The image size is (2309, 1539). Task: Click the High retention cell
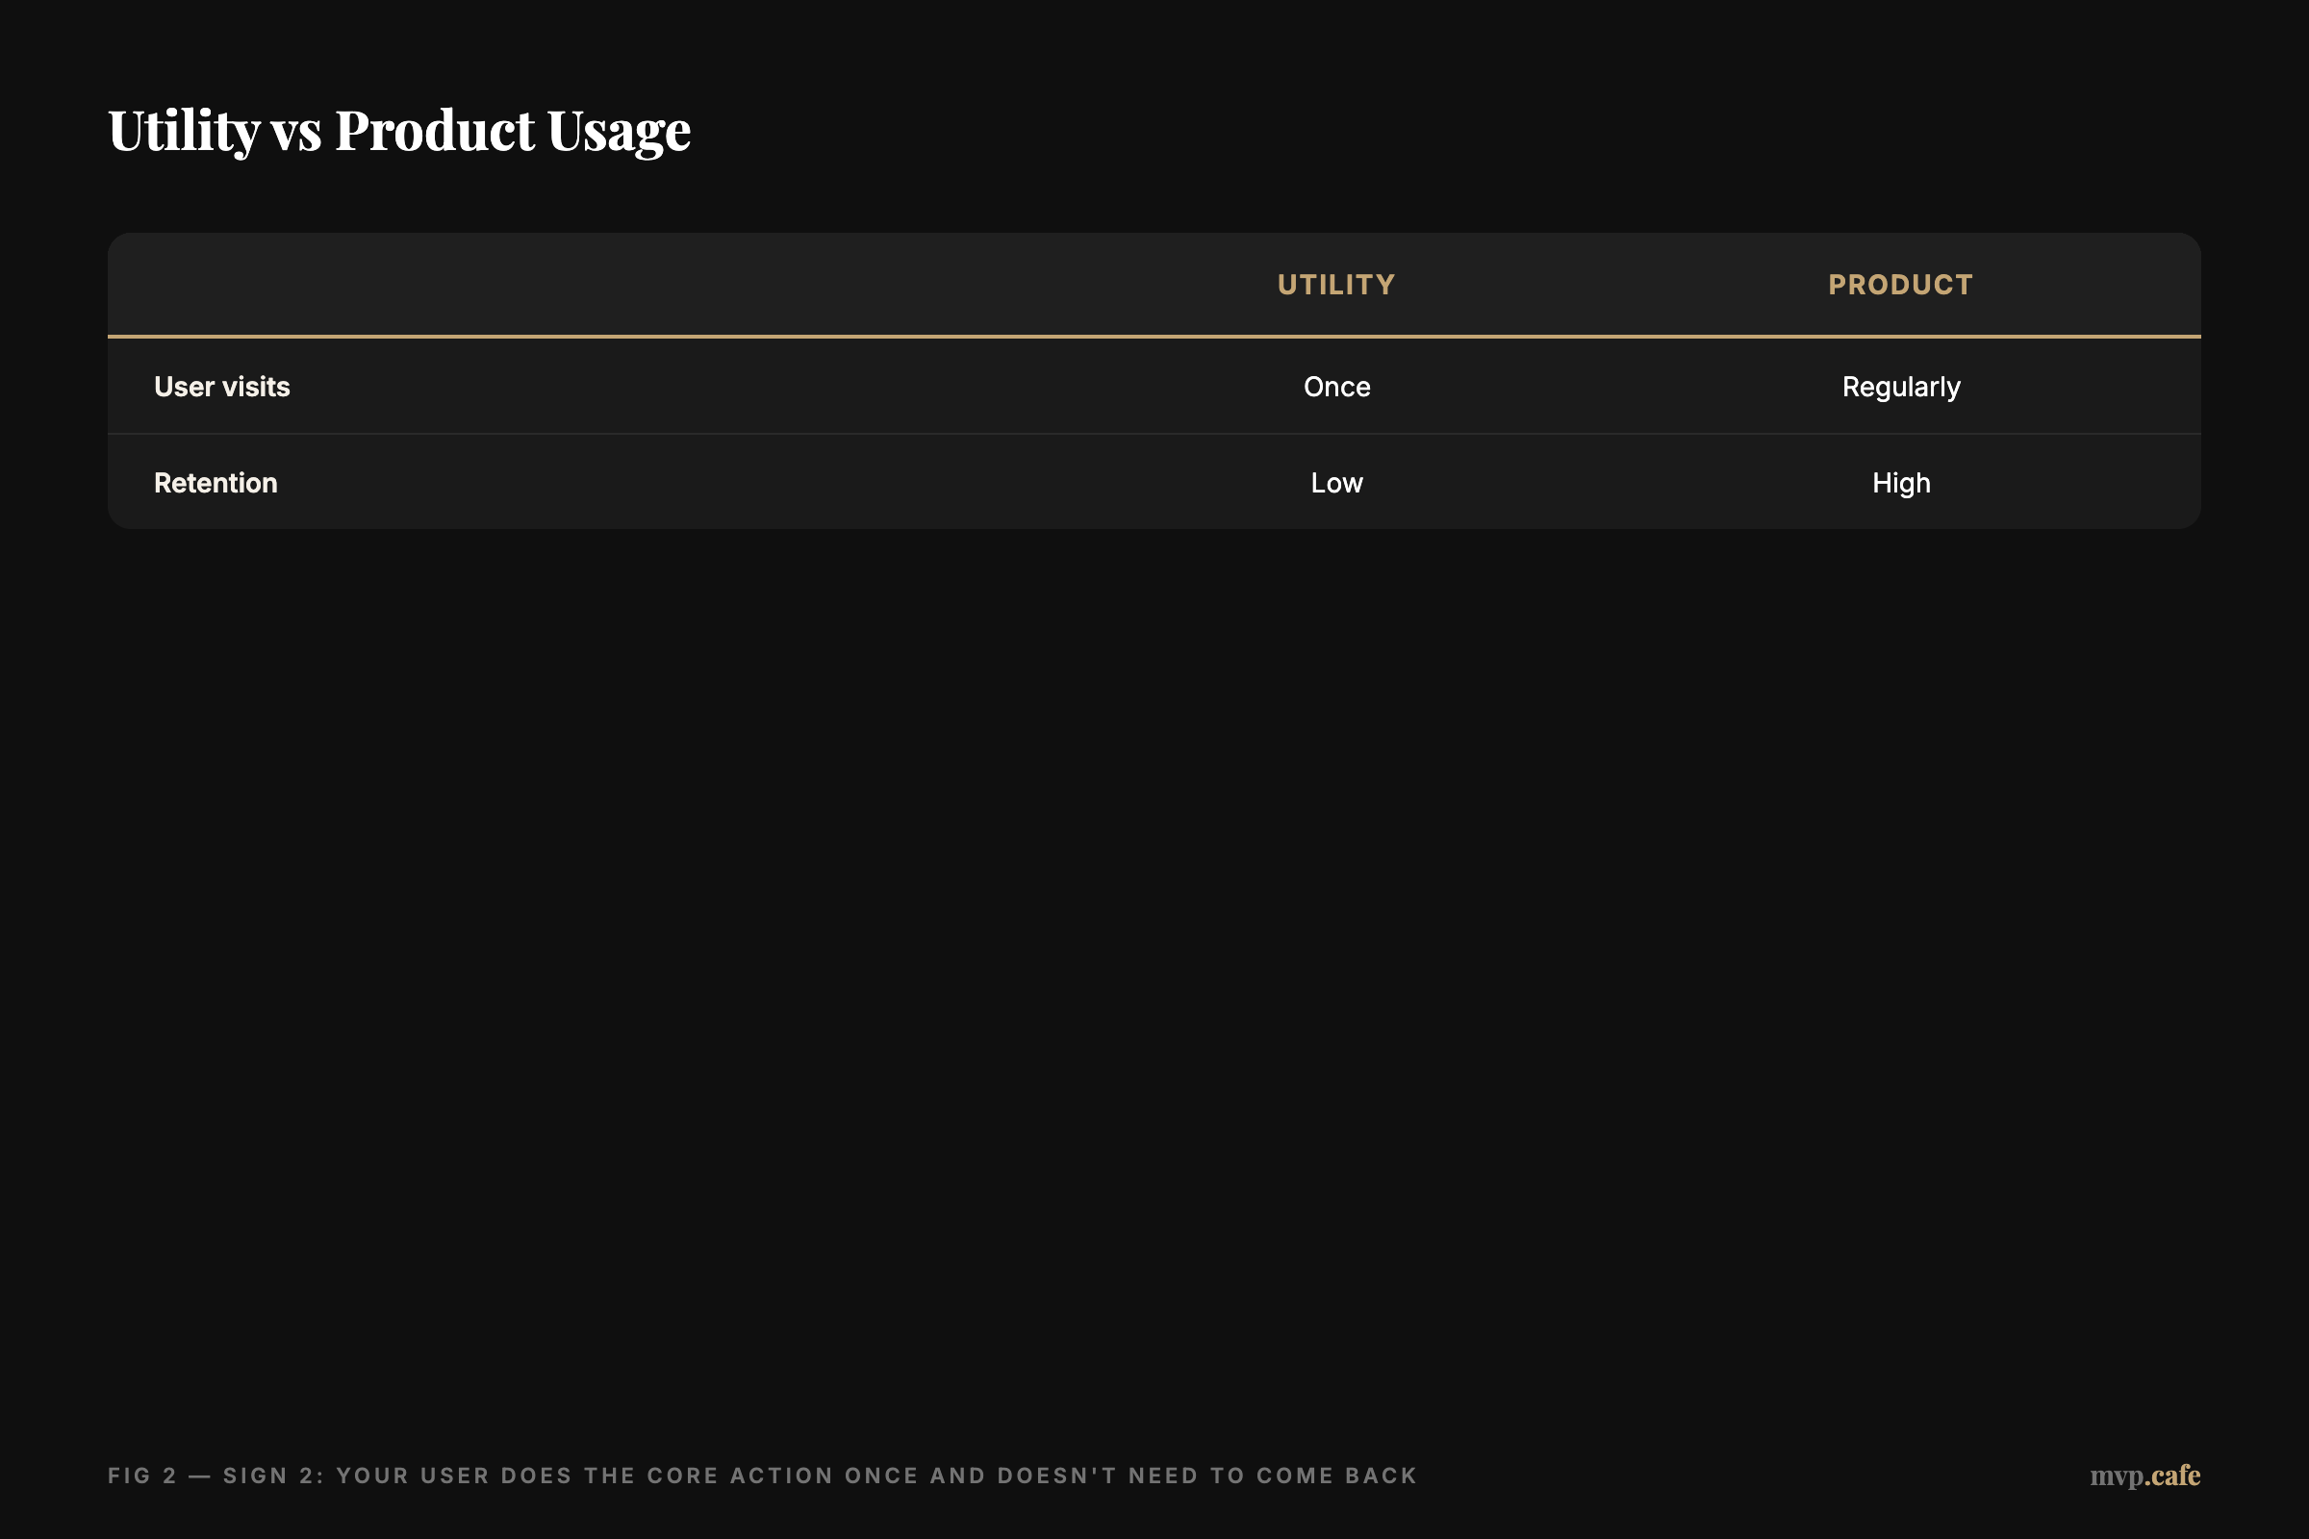(x=1901, y=483)
